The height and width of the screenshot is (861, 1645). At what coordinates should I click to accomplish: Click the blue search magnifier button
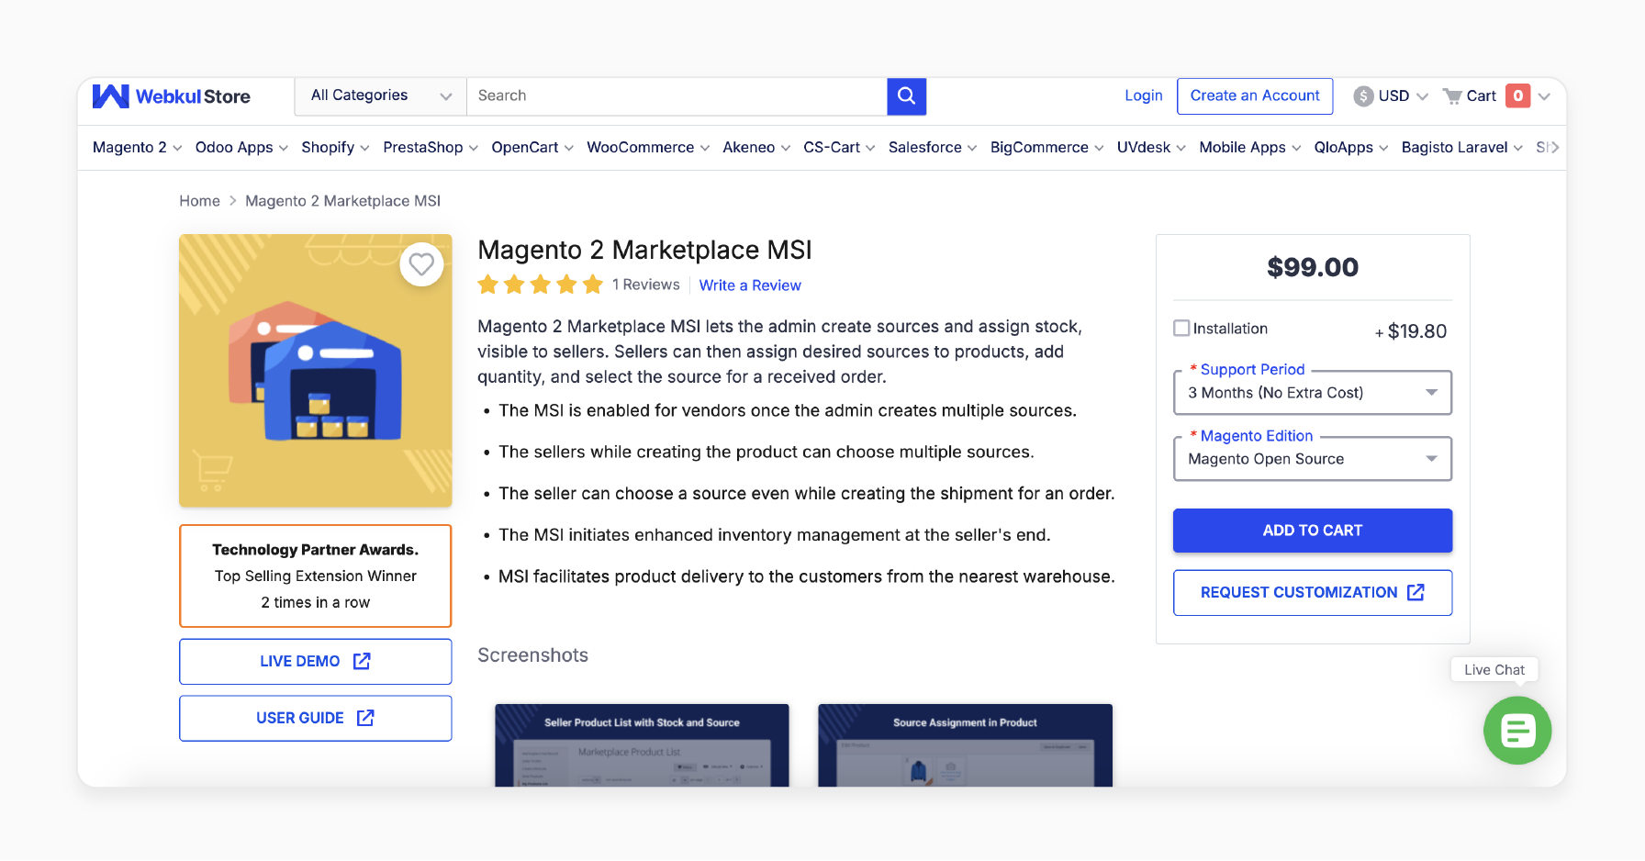906,96
